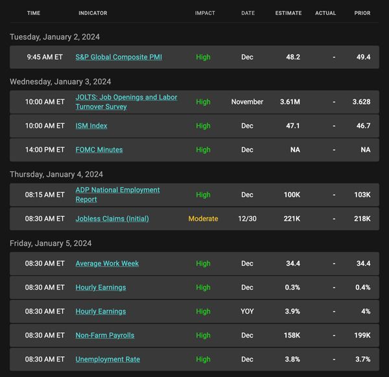Click Hourly Earnings link for YOY

tap(100, 311)
